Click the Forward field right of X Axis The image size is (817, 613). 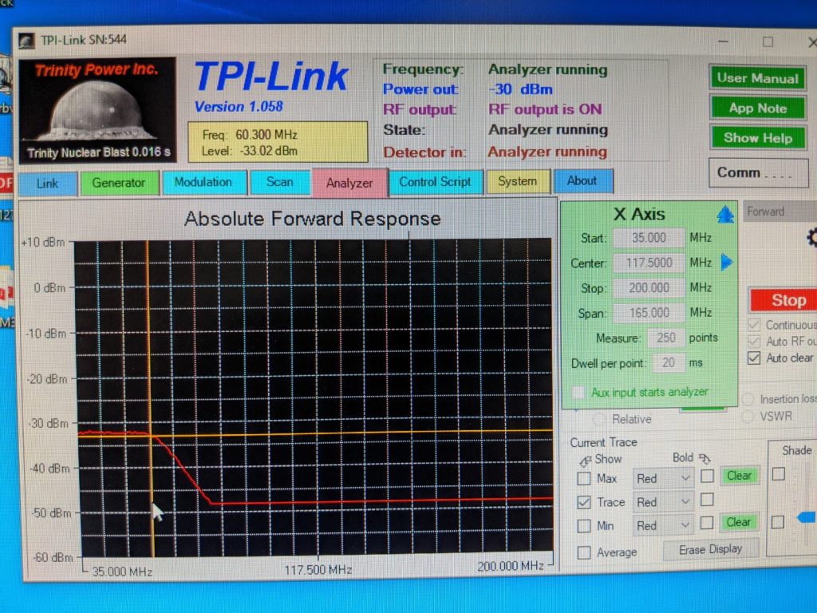point(780,212)
